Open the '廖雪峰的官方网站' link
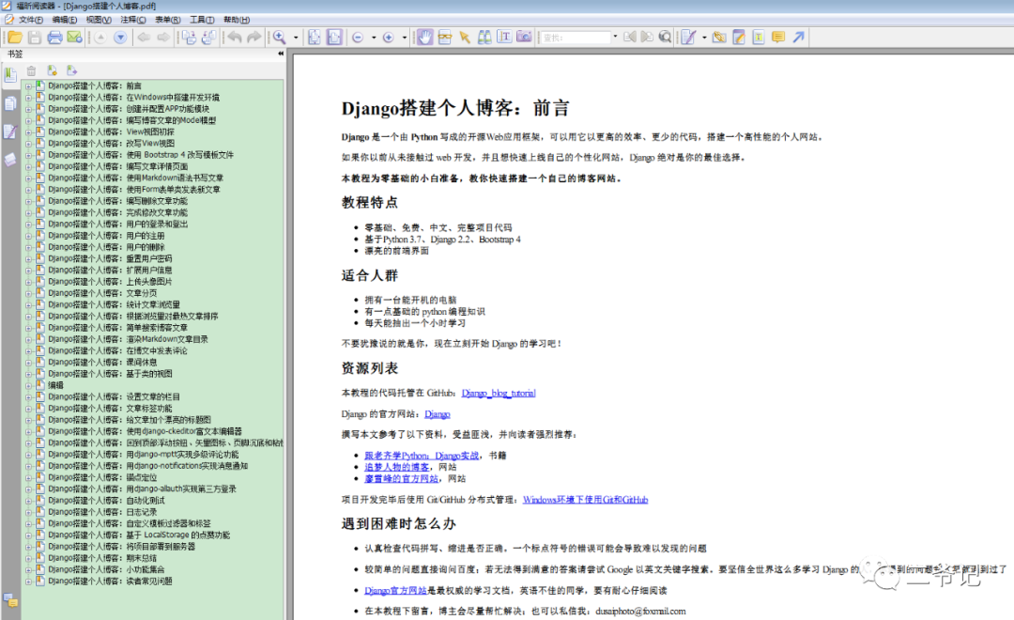This screenshot has height=620, width=1014. (x=401, y=479)
